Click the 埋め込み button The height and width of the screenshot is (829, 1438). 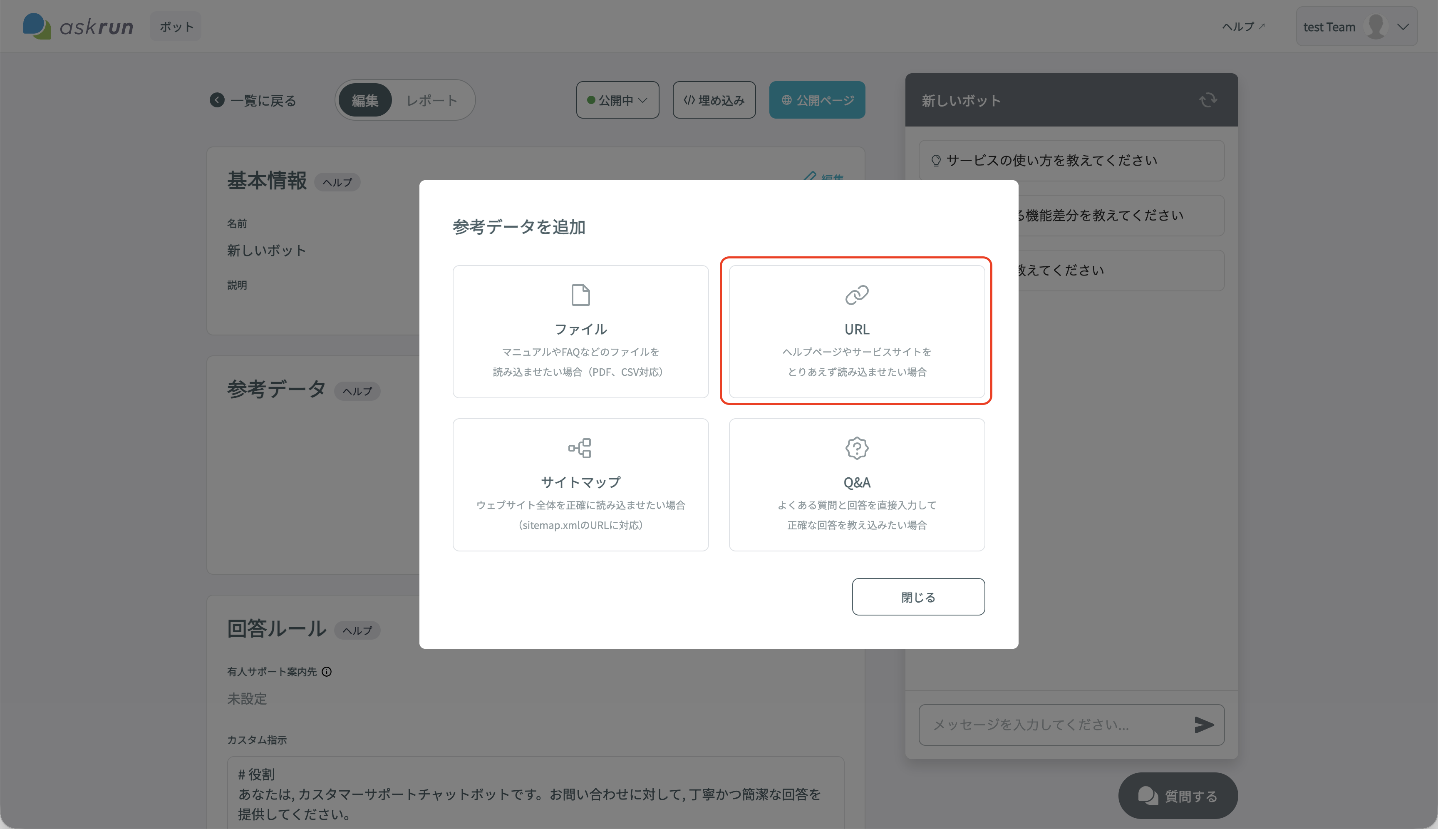click(x=714, y=99)
